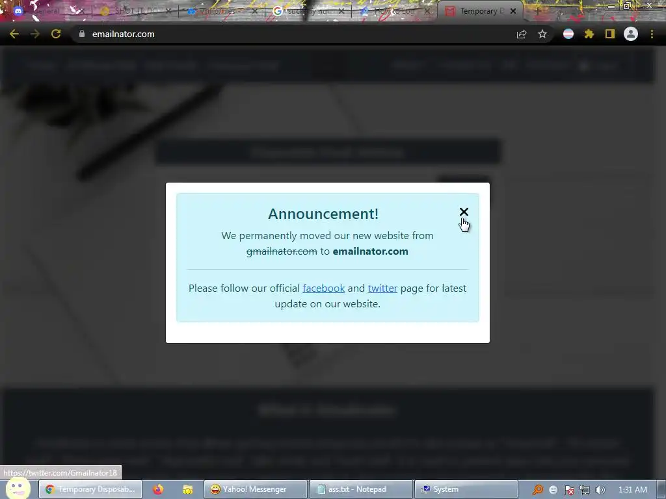Switch to Yahoo! Messenger taskbar window
The height and width of the screenshot is (499, 666).
coord(255,489)
